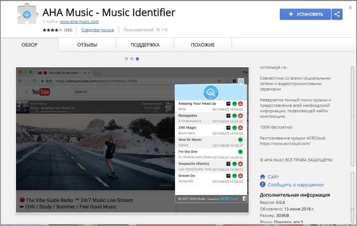Open the www.aha-music.com link

point(79,22)
